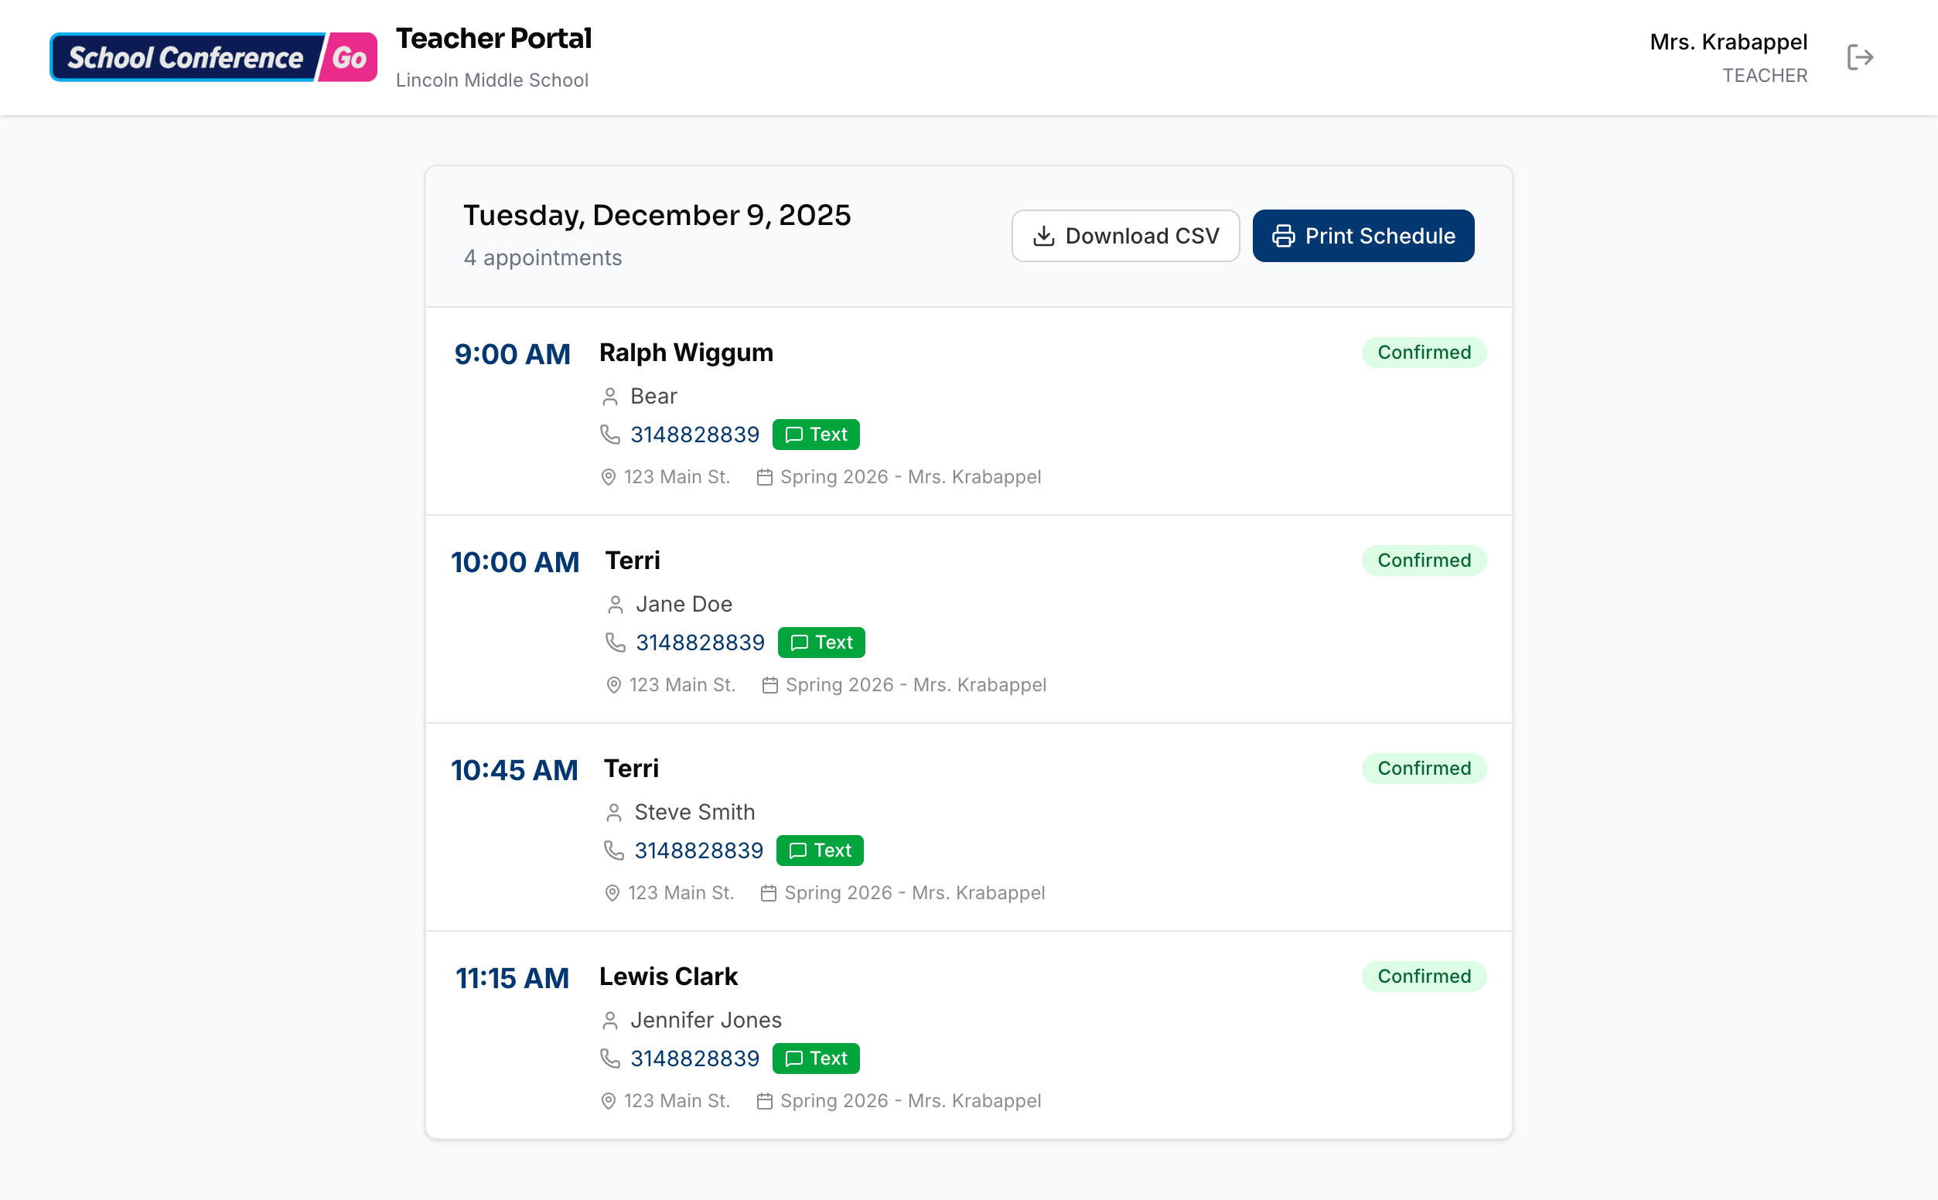
Task: Text Jennifer Jones using the green Text badge
Action: (816, 1058)
